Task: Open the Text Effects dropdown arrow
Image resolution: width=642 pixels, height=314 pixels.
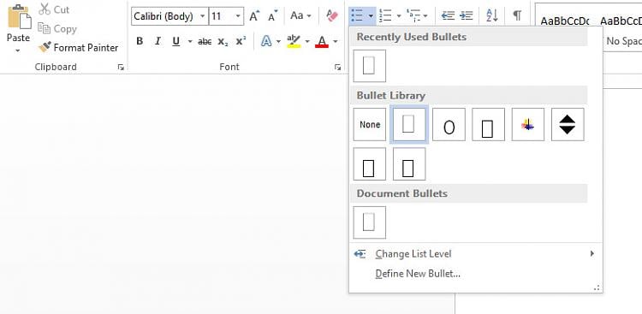Action: tap(278, 41)
